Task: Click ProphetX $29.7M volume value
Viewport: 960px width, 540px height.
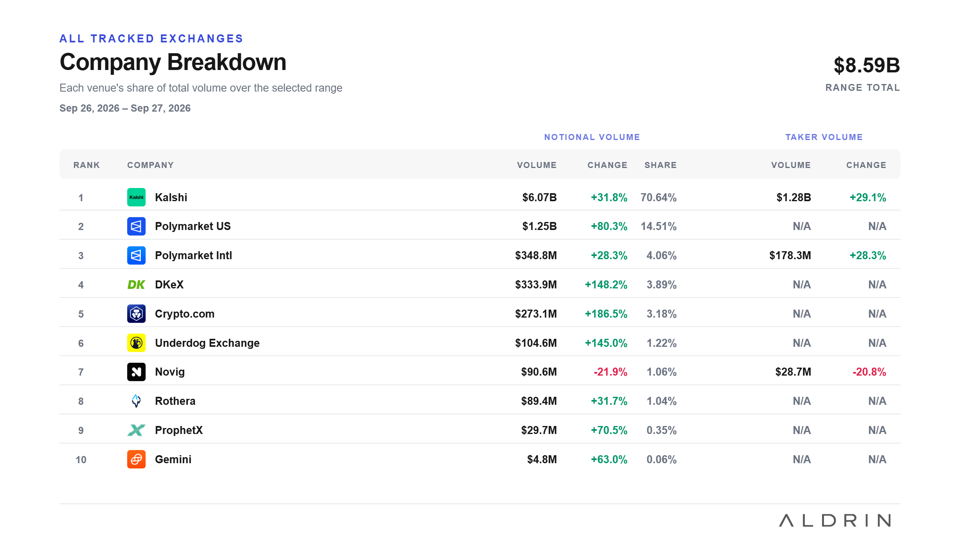Action: [x=539, y=430]
